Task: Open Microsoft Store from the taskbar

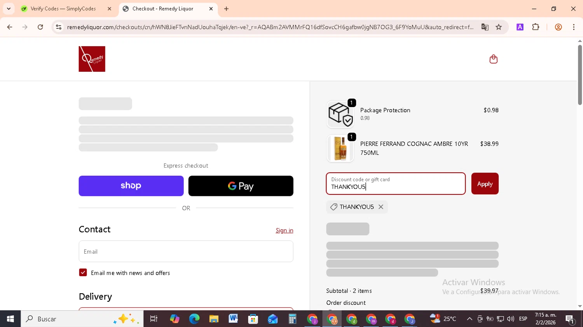Action: (253, 319)
